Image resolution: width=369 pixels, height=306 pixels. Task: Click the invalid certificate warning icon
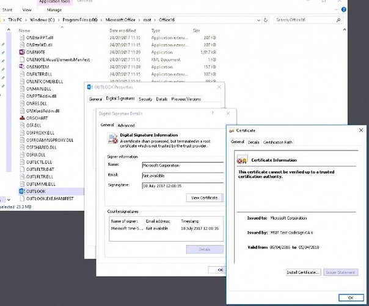coord(240,161)
